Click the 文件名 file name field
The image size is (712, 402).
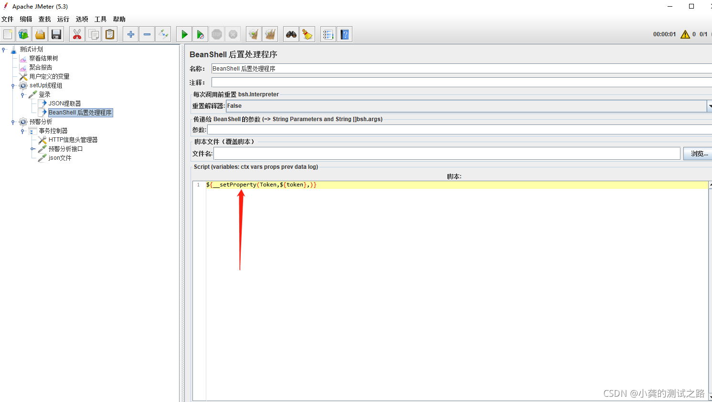coord(447,154)
